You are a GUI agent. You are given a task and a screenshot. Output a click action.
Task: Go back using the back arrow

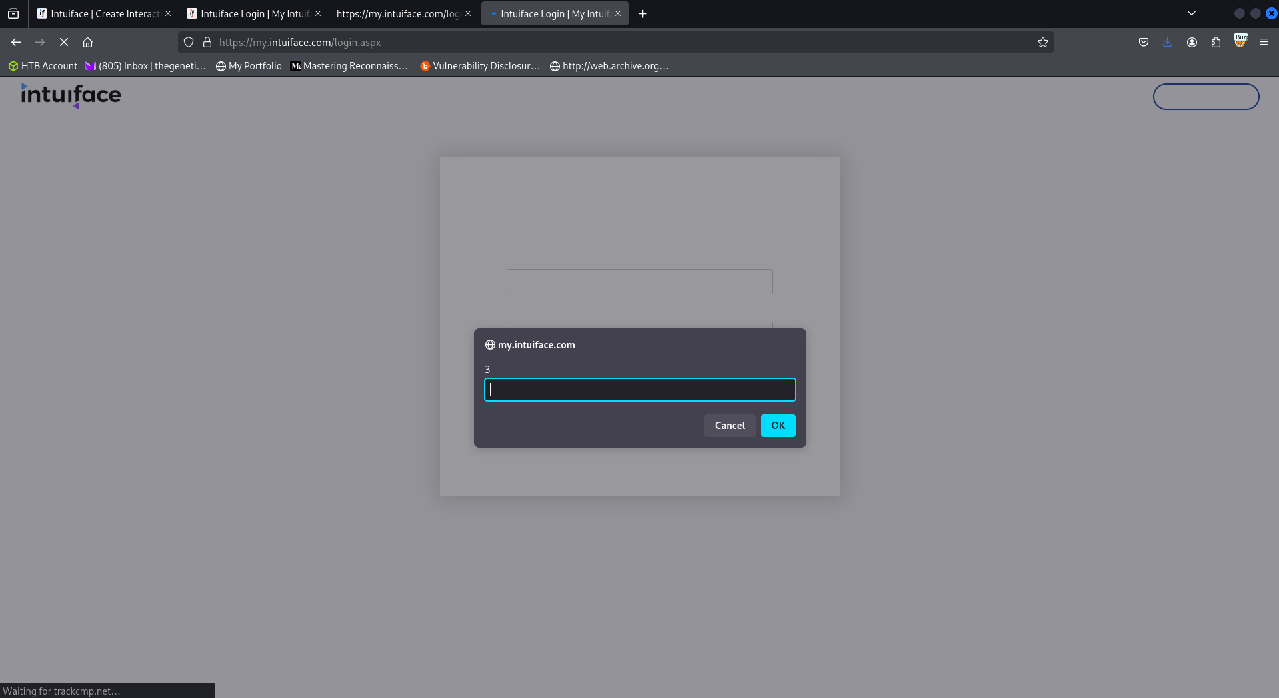tap(16, 42)
